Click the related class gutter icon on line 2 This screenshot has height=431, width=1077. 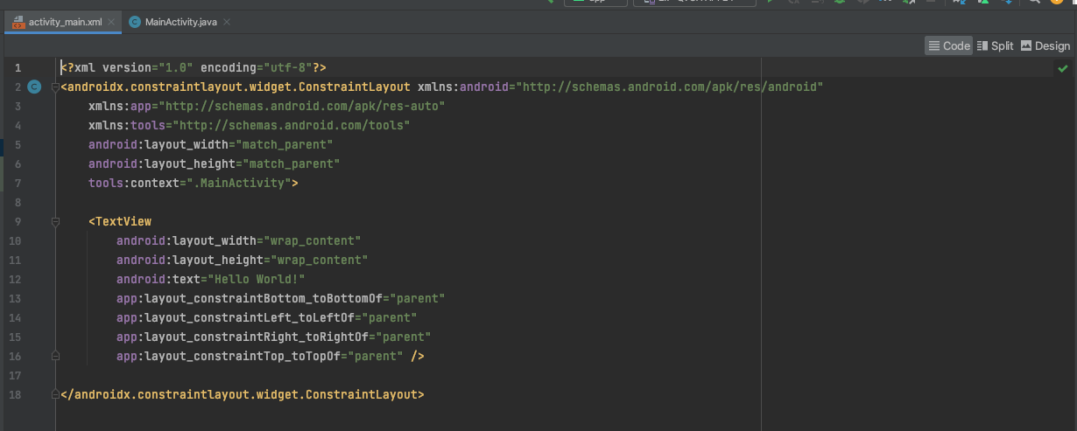pos(34,87)
